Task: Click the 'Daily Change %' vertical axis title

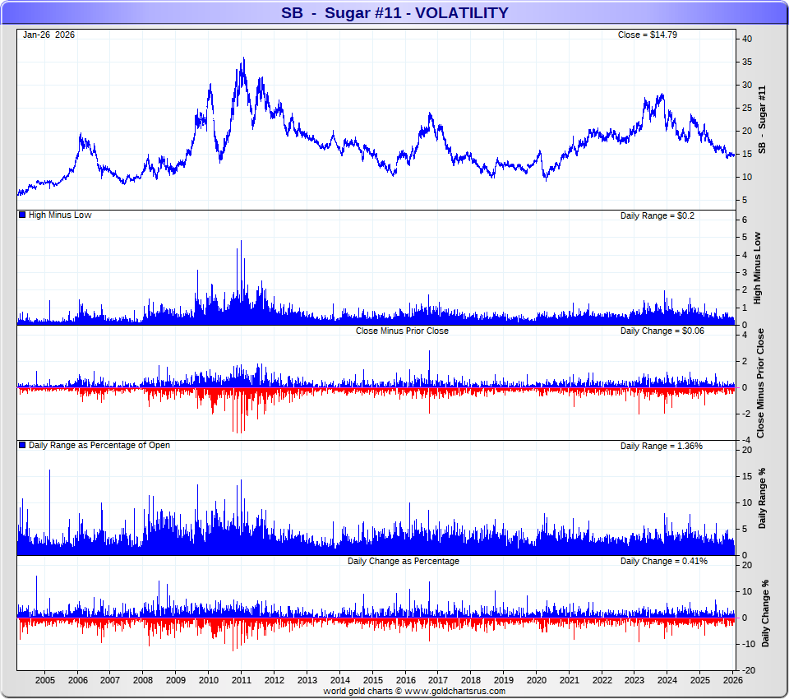Action: tap(765, 613)
